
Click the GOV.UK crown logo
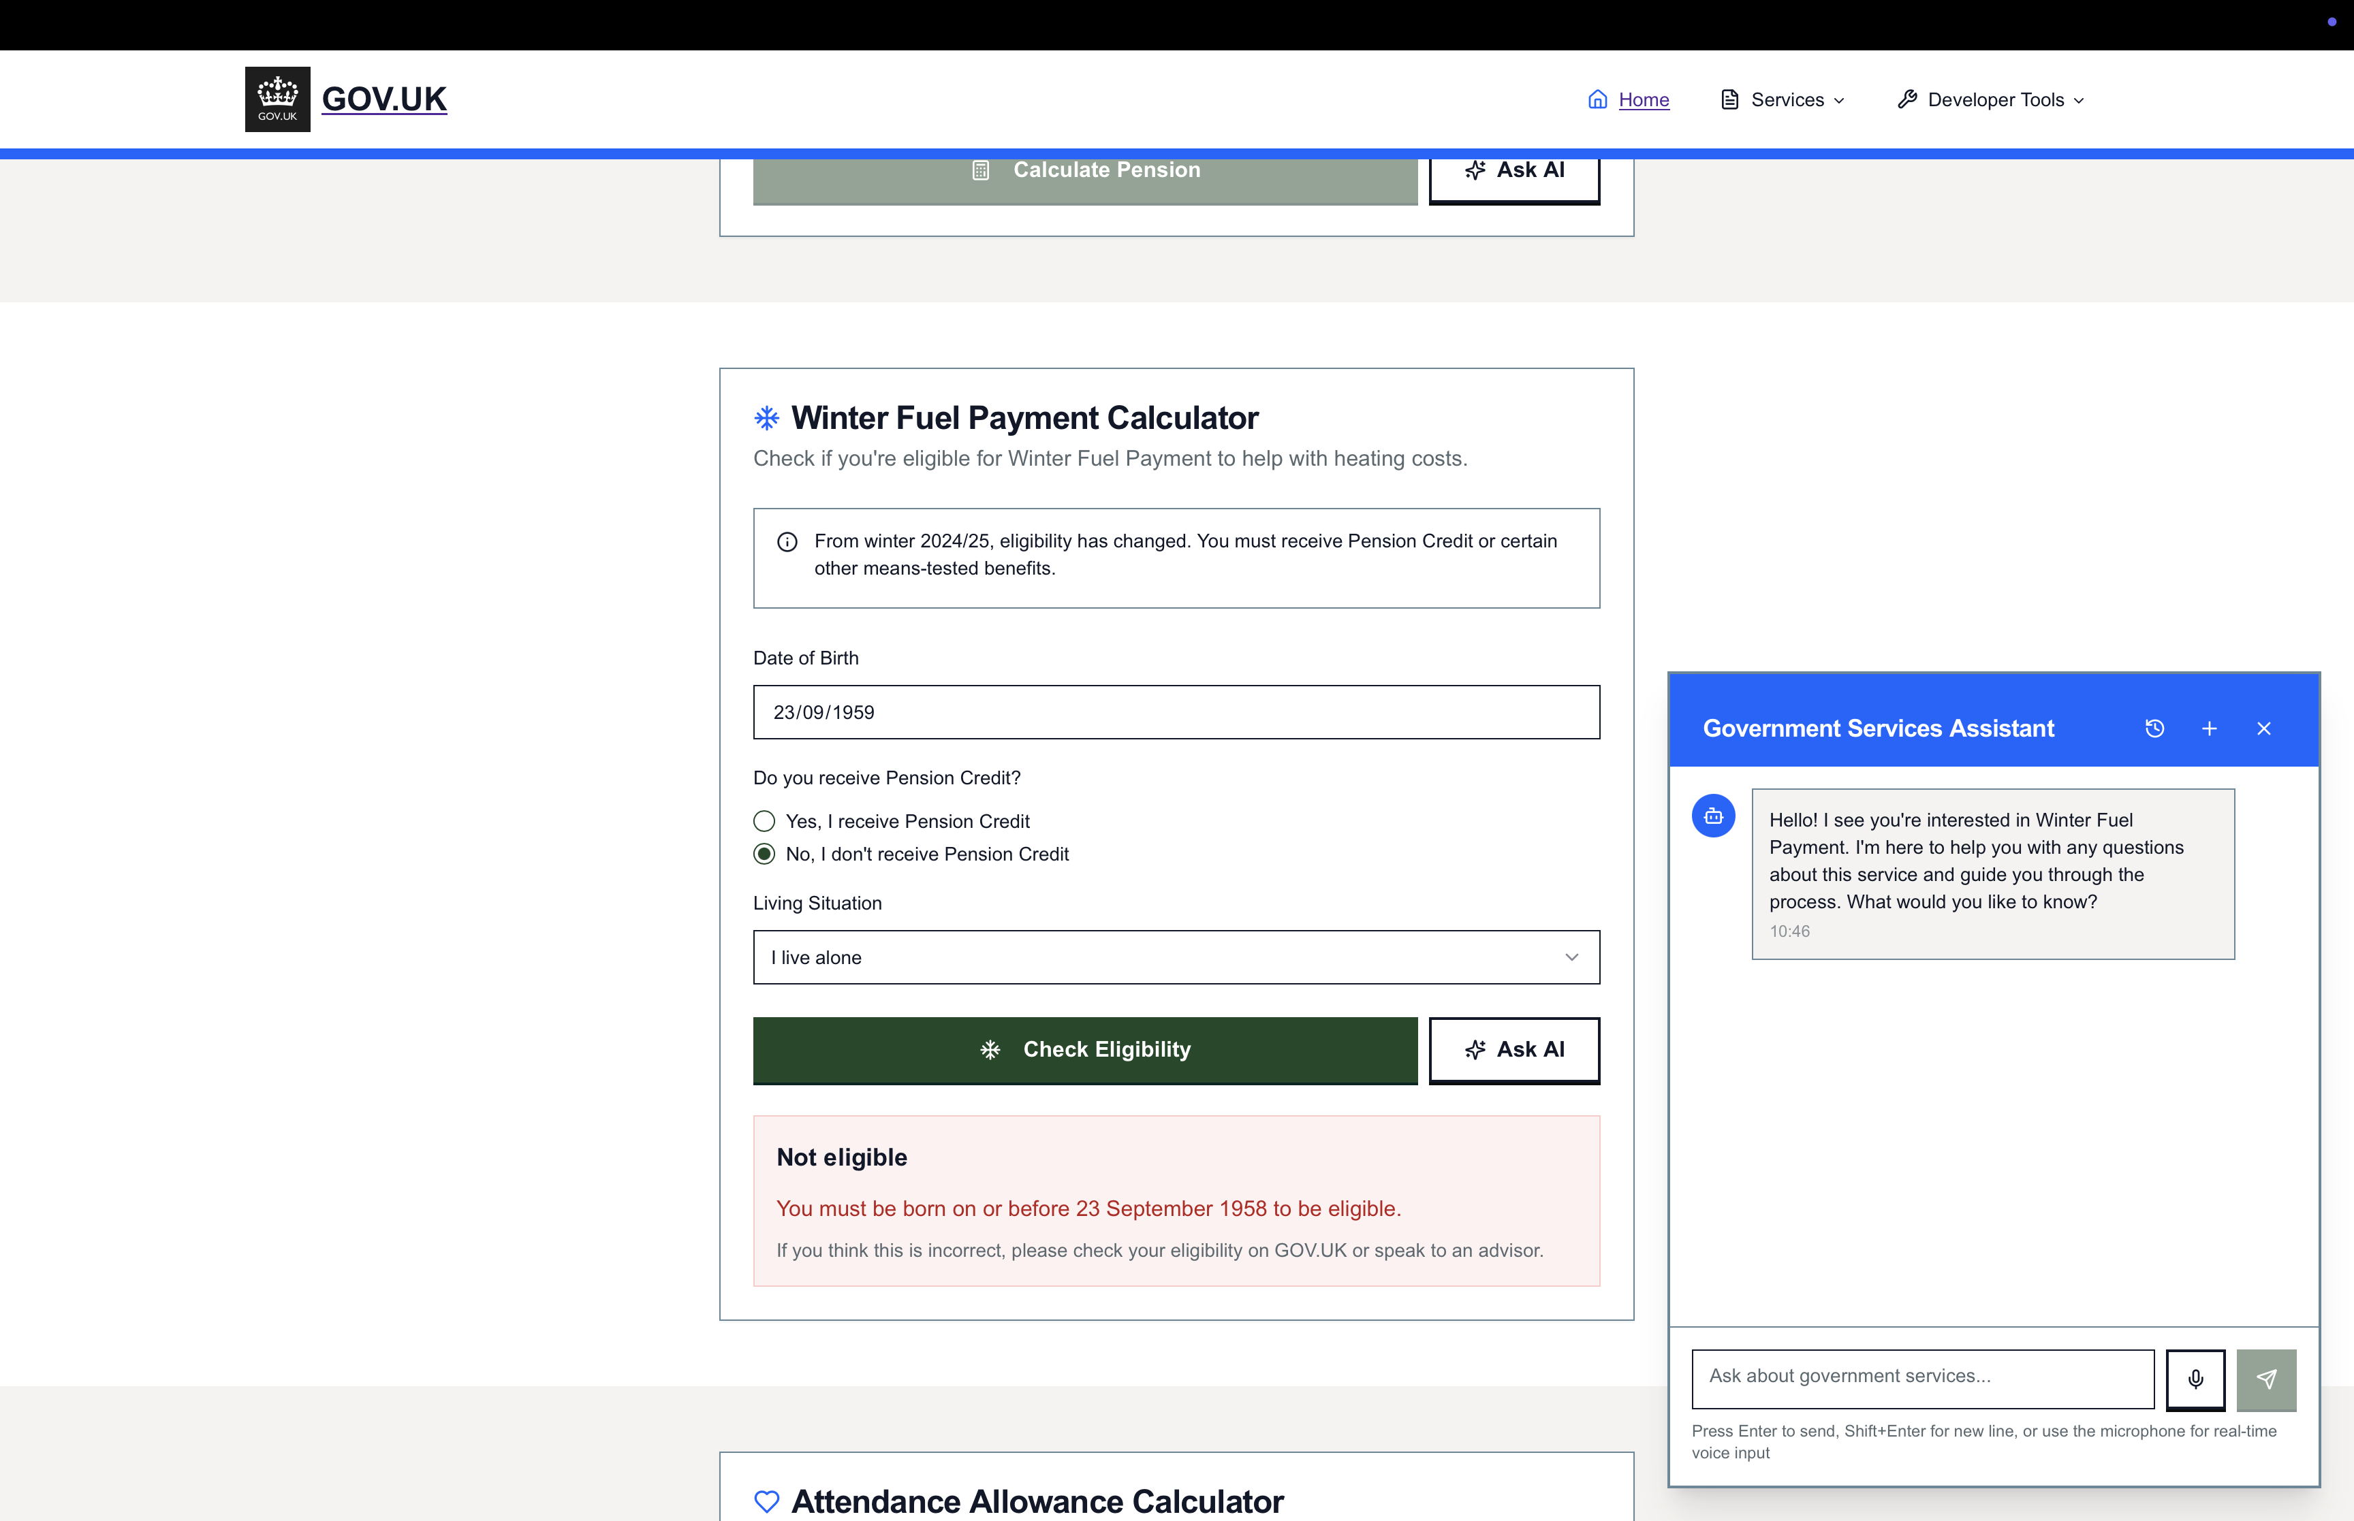coord(278,99)
